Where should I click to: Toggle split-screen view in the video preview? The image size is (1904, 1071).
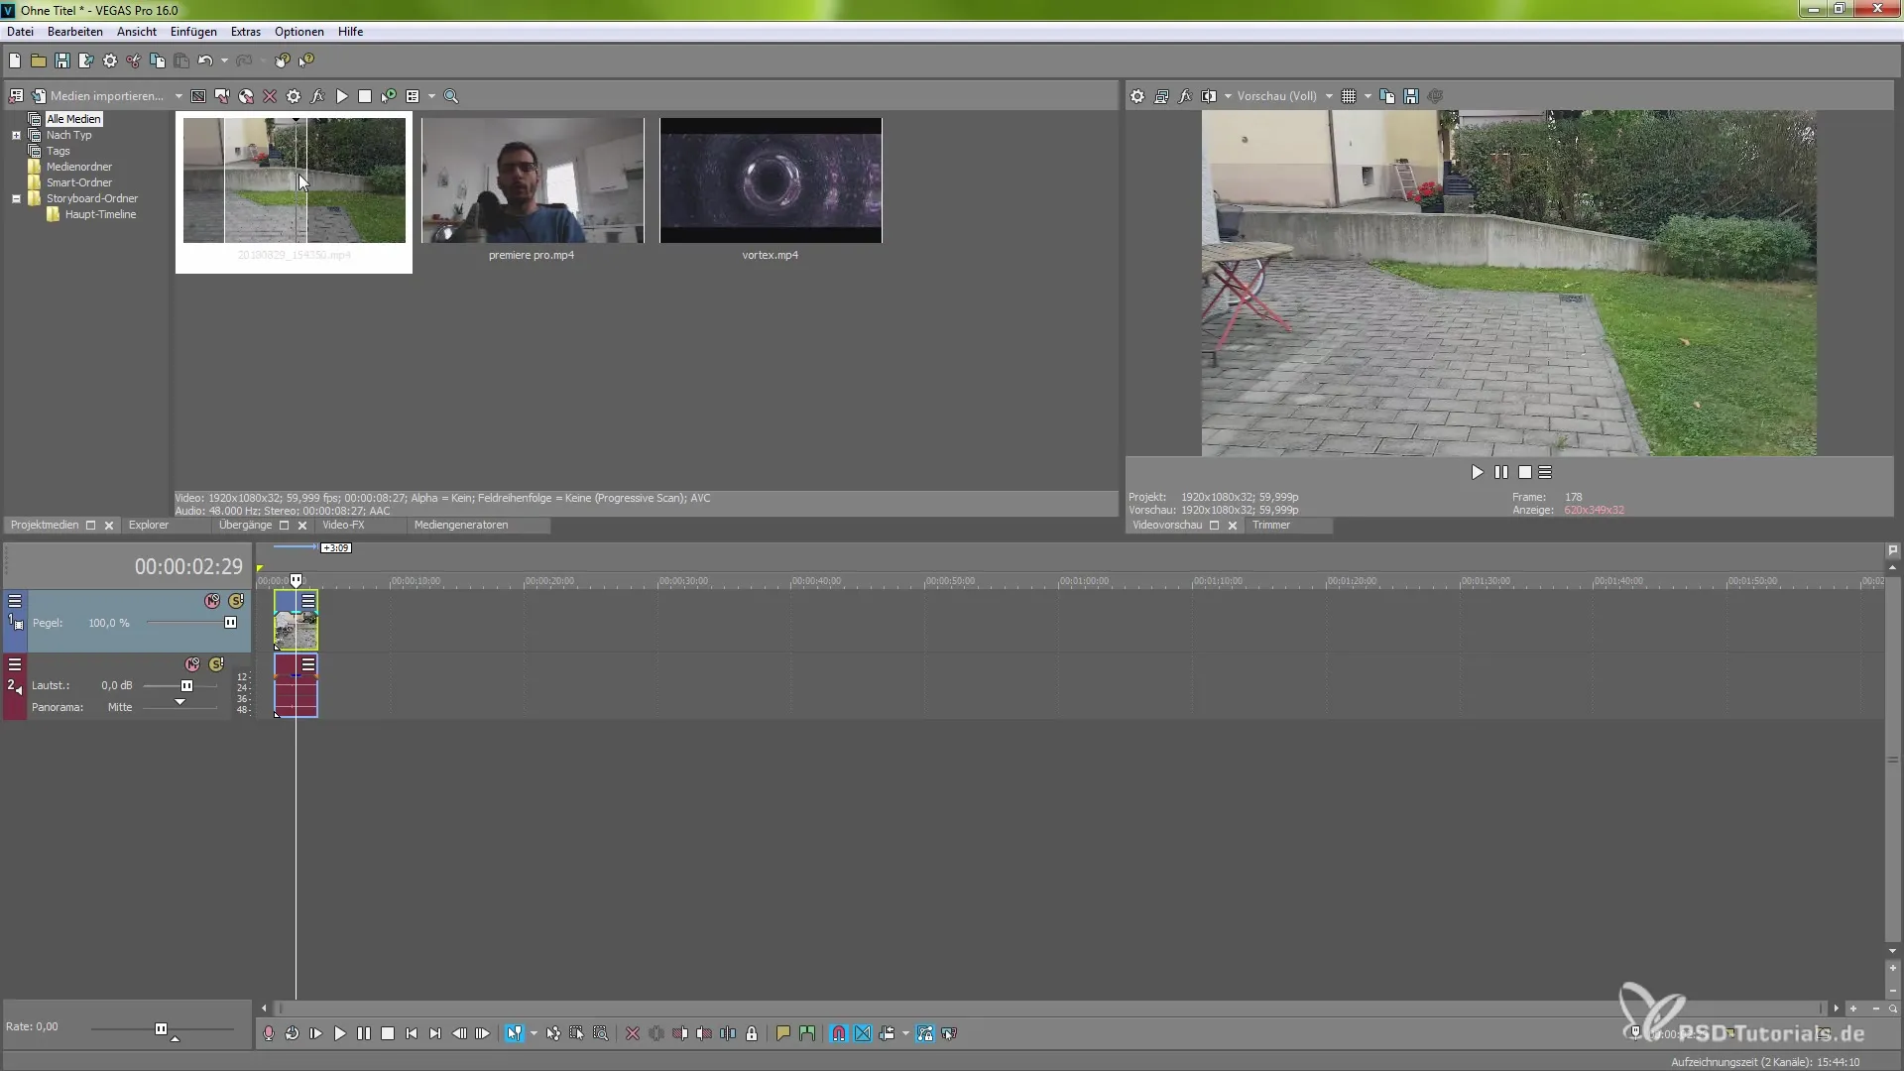[x=1209, y=96]
